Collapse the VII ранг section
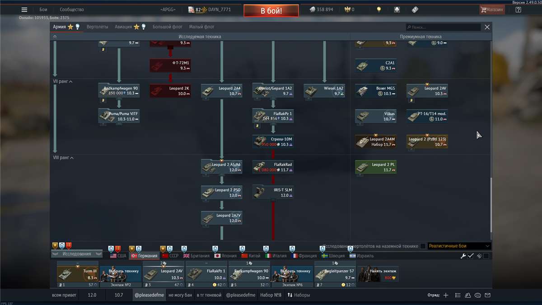 point(63,81)
